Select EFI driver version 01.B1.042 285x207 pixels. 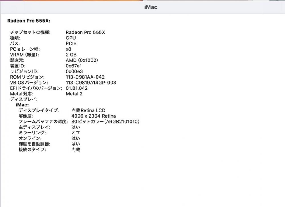(x=77, y=88)
